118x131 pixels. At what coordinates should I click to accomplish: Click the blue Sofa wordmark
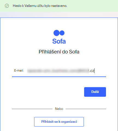pos(59,41)
